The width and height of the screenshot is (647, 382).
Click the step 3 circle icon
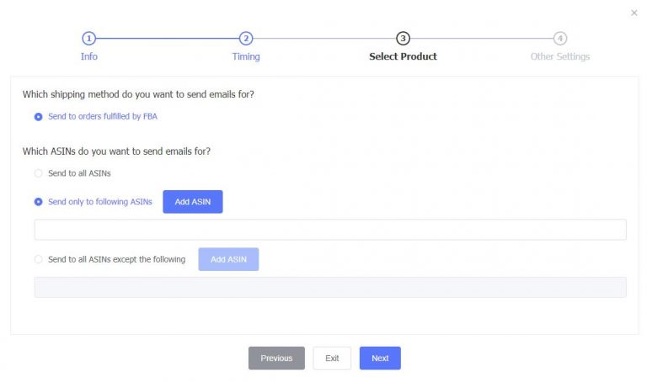(403, 39)
